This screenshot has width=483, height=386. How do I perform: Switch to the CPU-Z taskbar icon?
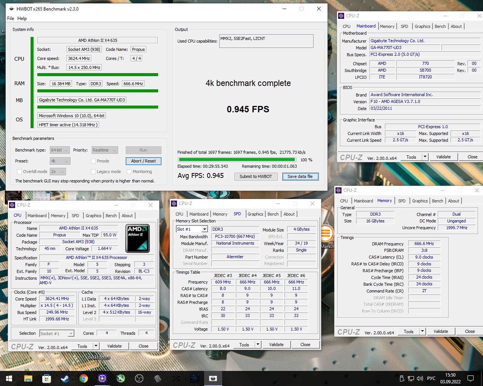[x=102, y=378]
